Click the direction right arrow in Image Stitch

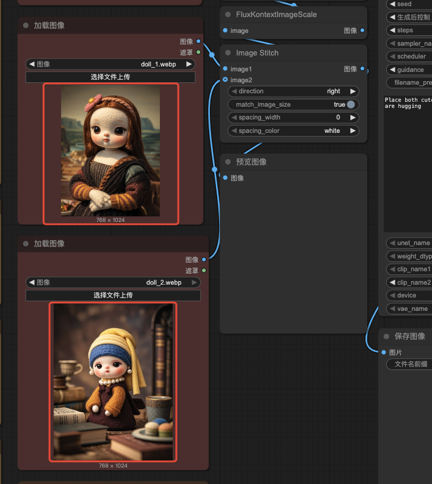(353, 91)
